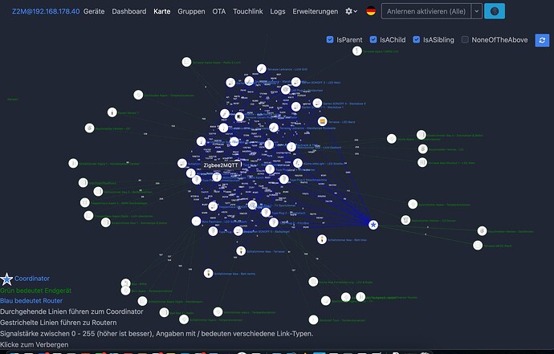Uncheck the IsAChild checkbox

373,39
